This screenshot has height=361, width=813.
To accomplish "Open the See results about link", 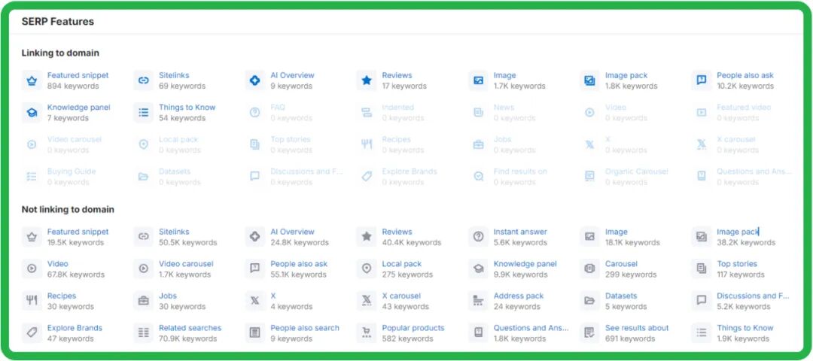I will click(x=637, y=328).
